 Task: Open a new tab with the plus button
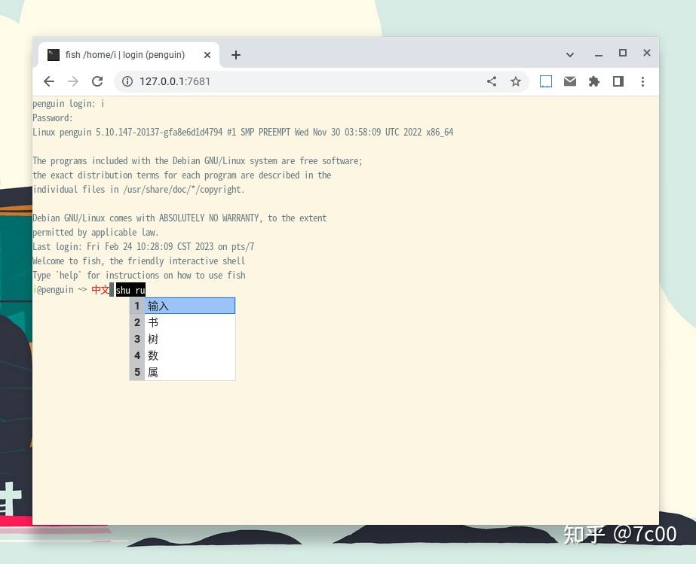coord(236,54)
